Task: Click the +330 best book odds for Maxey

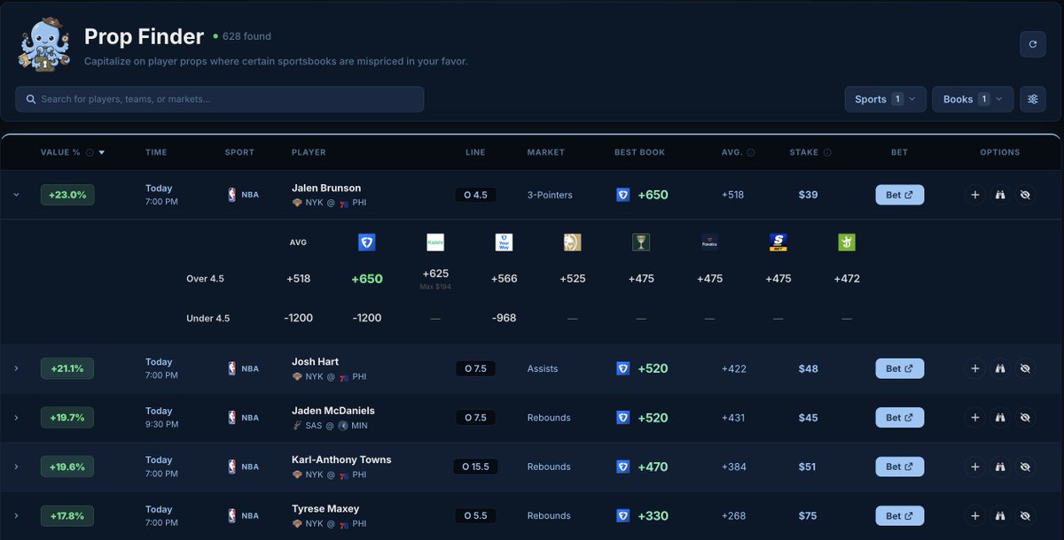Action: click(653, 516)
